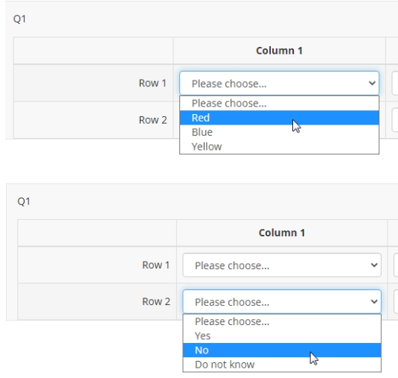The image size is (398, 378).
Task: Choose the highlighted No option
Action: pos(282,350)
